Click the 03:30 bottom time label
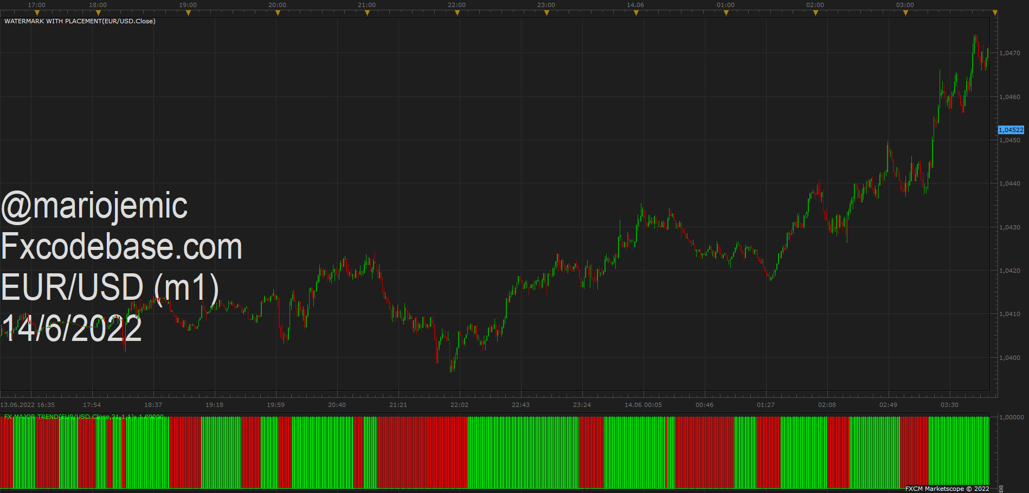 (x=950, y=405)
